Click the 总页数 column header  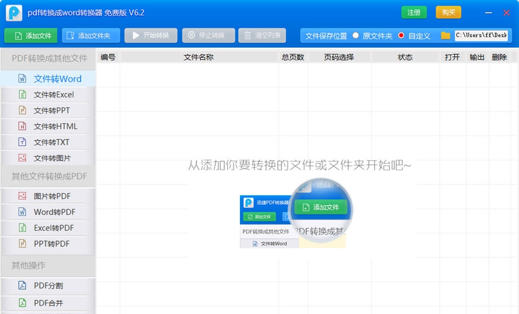click(293, 57)
